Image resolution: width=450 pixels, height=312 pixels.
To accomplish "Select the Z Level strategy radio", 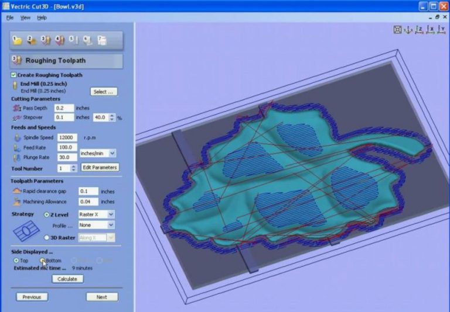I will 46,214.
